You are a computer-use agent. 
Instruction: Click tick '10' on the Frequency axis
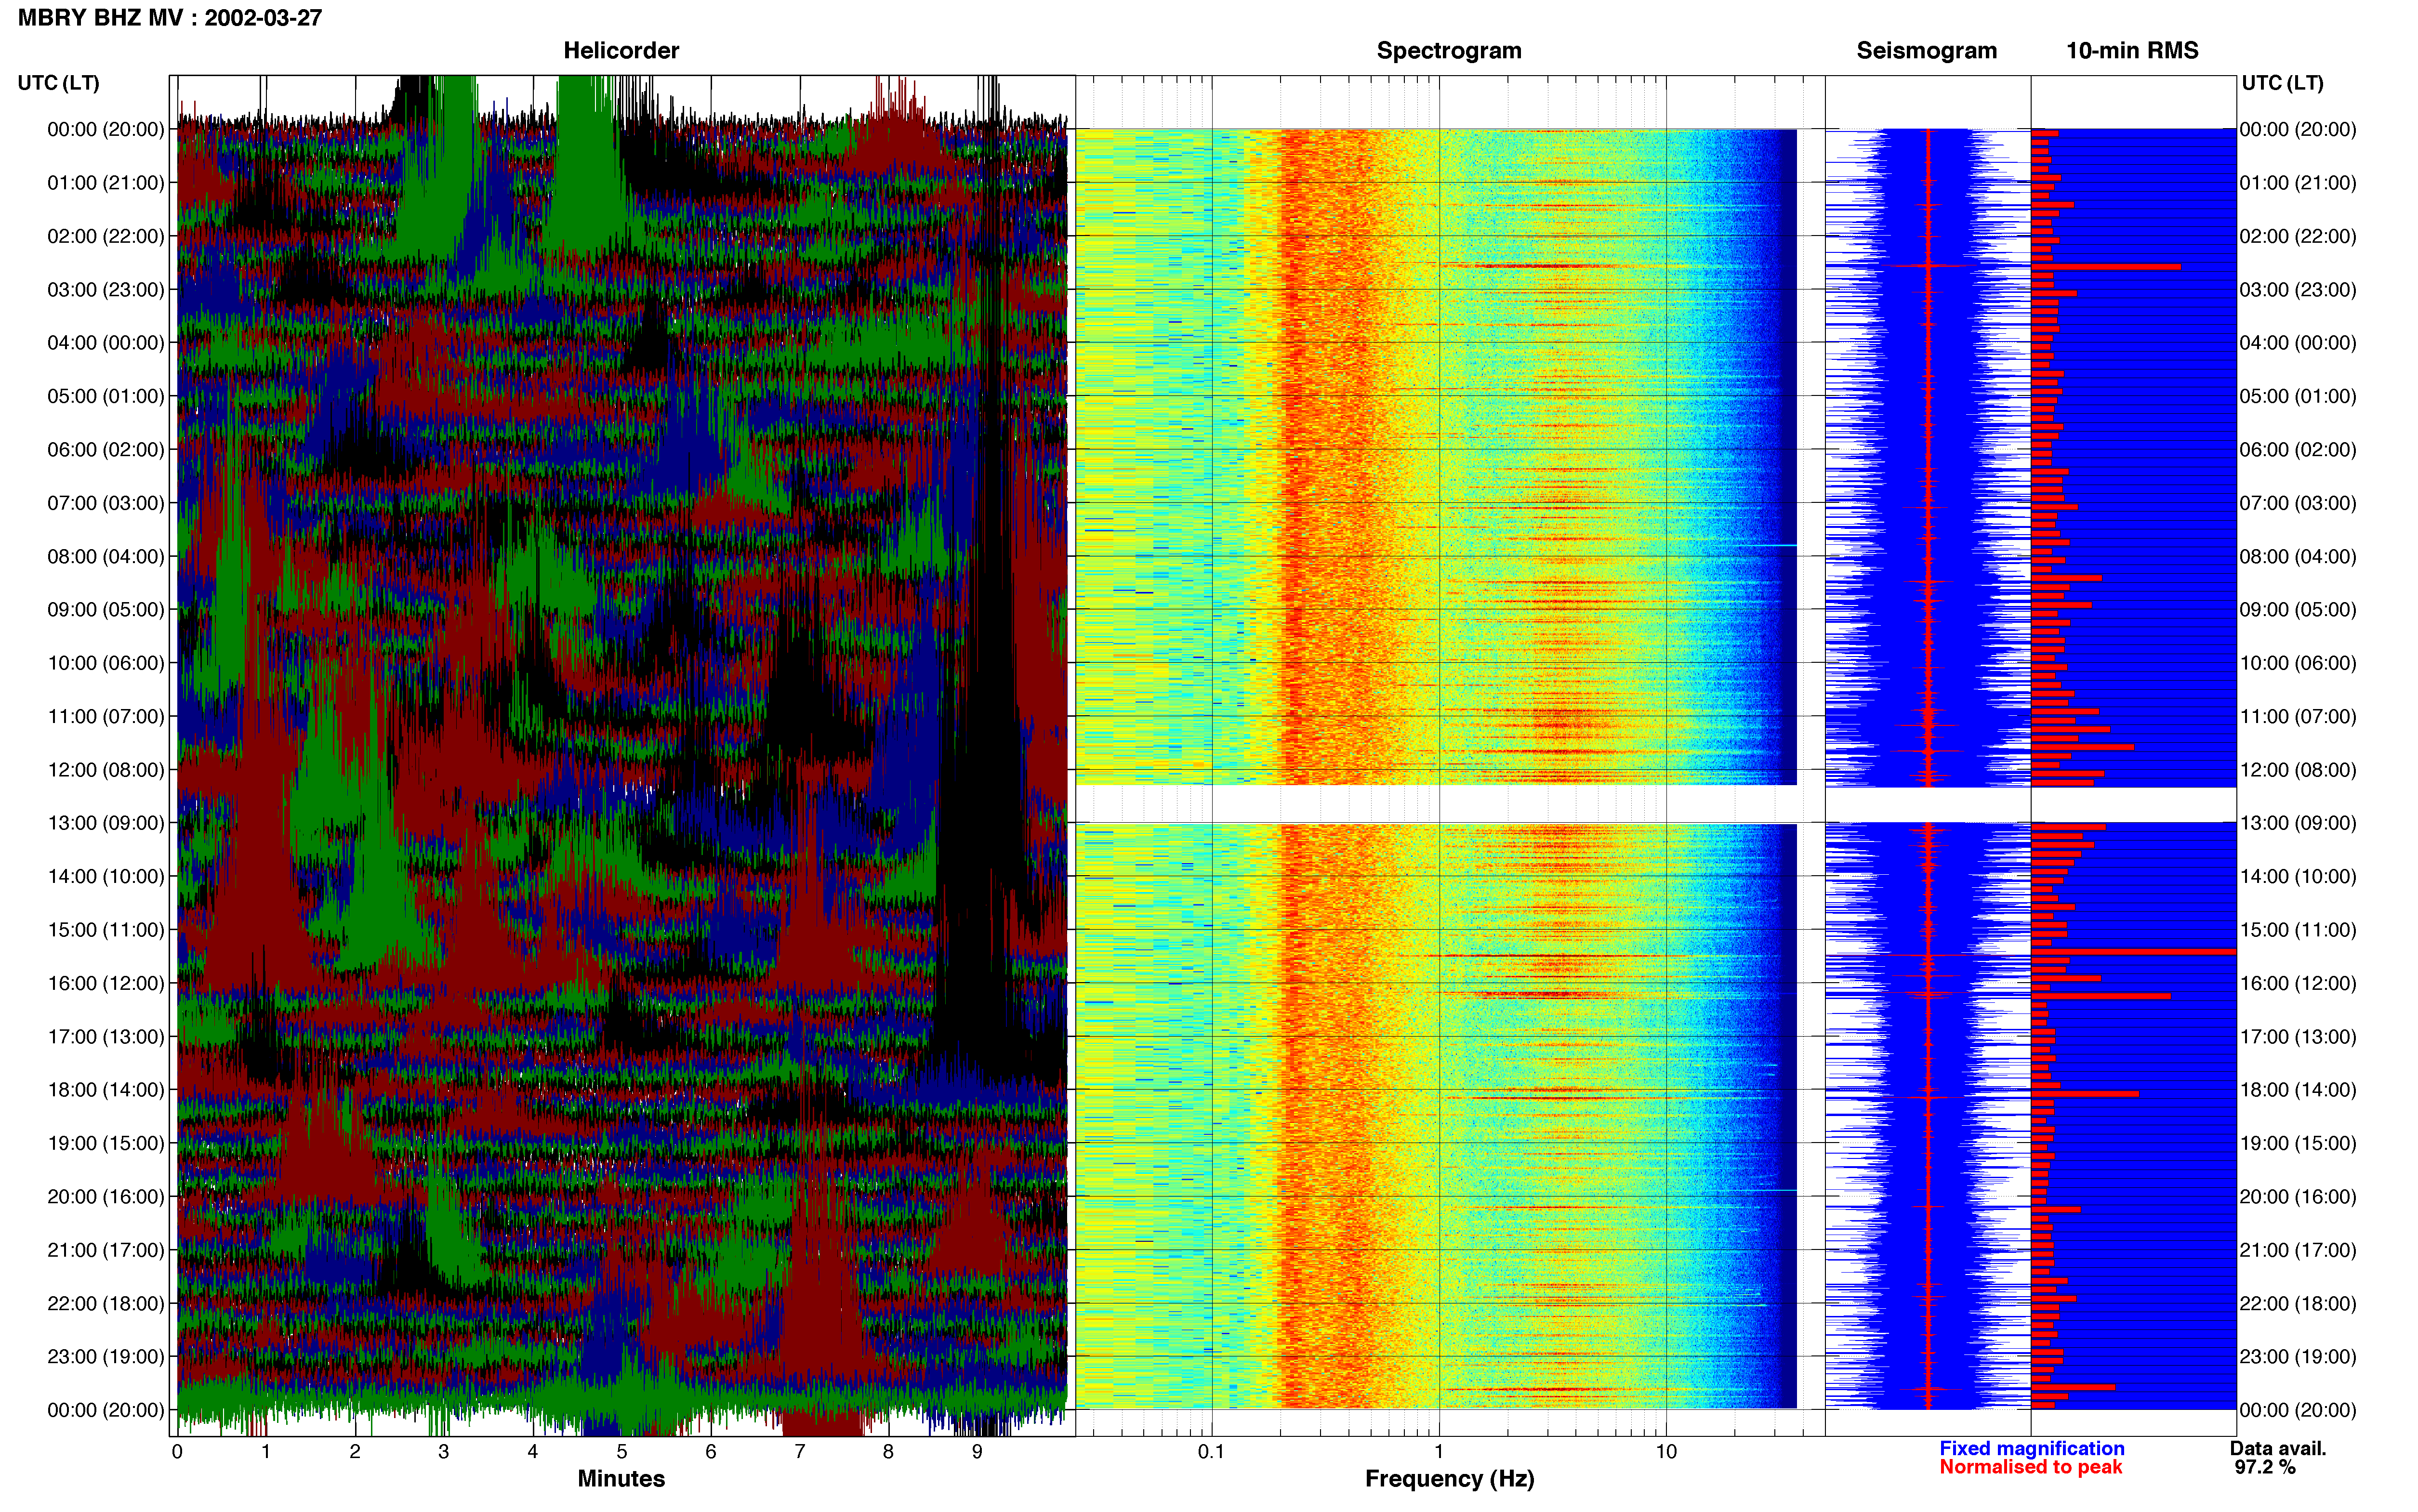click(1666, 1452)
